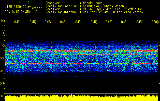Click the 'meteor' label
160x101 pixels.
(x=37, y=8)
